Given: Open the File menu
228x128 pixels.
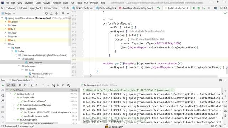Looking at the screenshot, I should pos(7,3).
